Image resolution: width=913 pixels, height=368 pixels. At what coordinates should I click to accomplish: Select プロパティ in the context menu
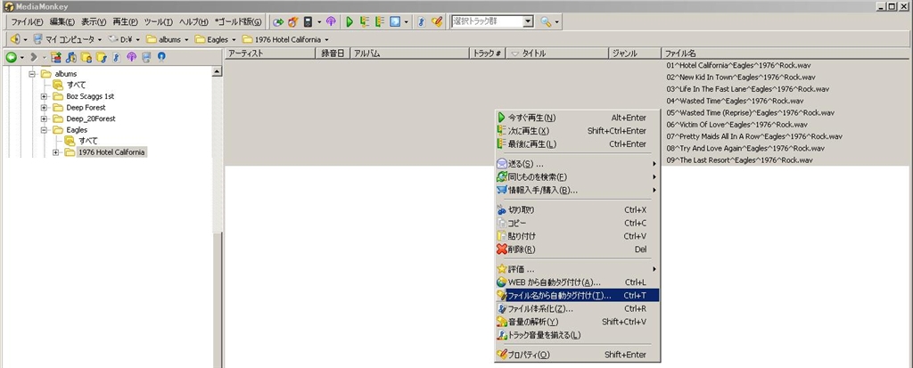tap(530, 355)
